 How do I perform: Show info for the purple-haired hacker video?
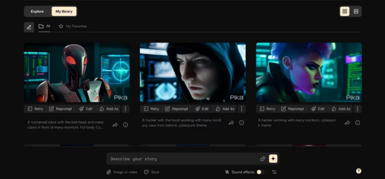point(358,123)
